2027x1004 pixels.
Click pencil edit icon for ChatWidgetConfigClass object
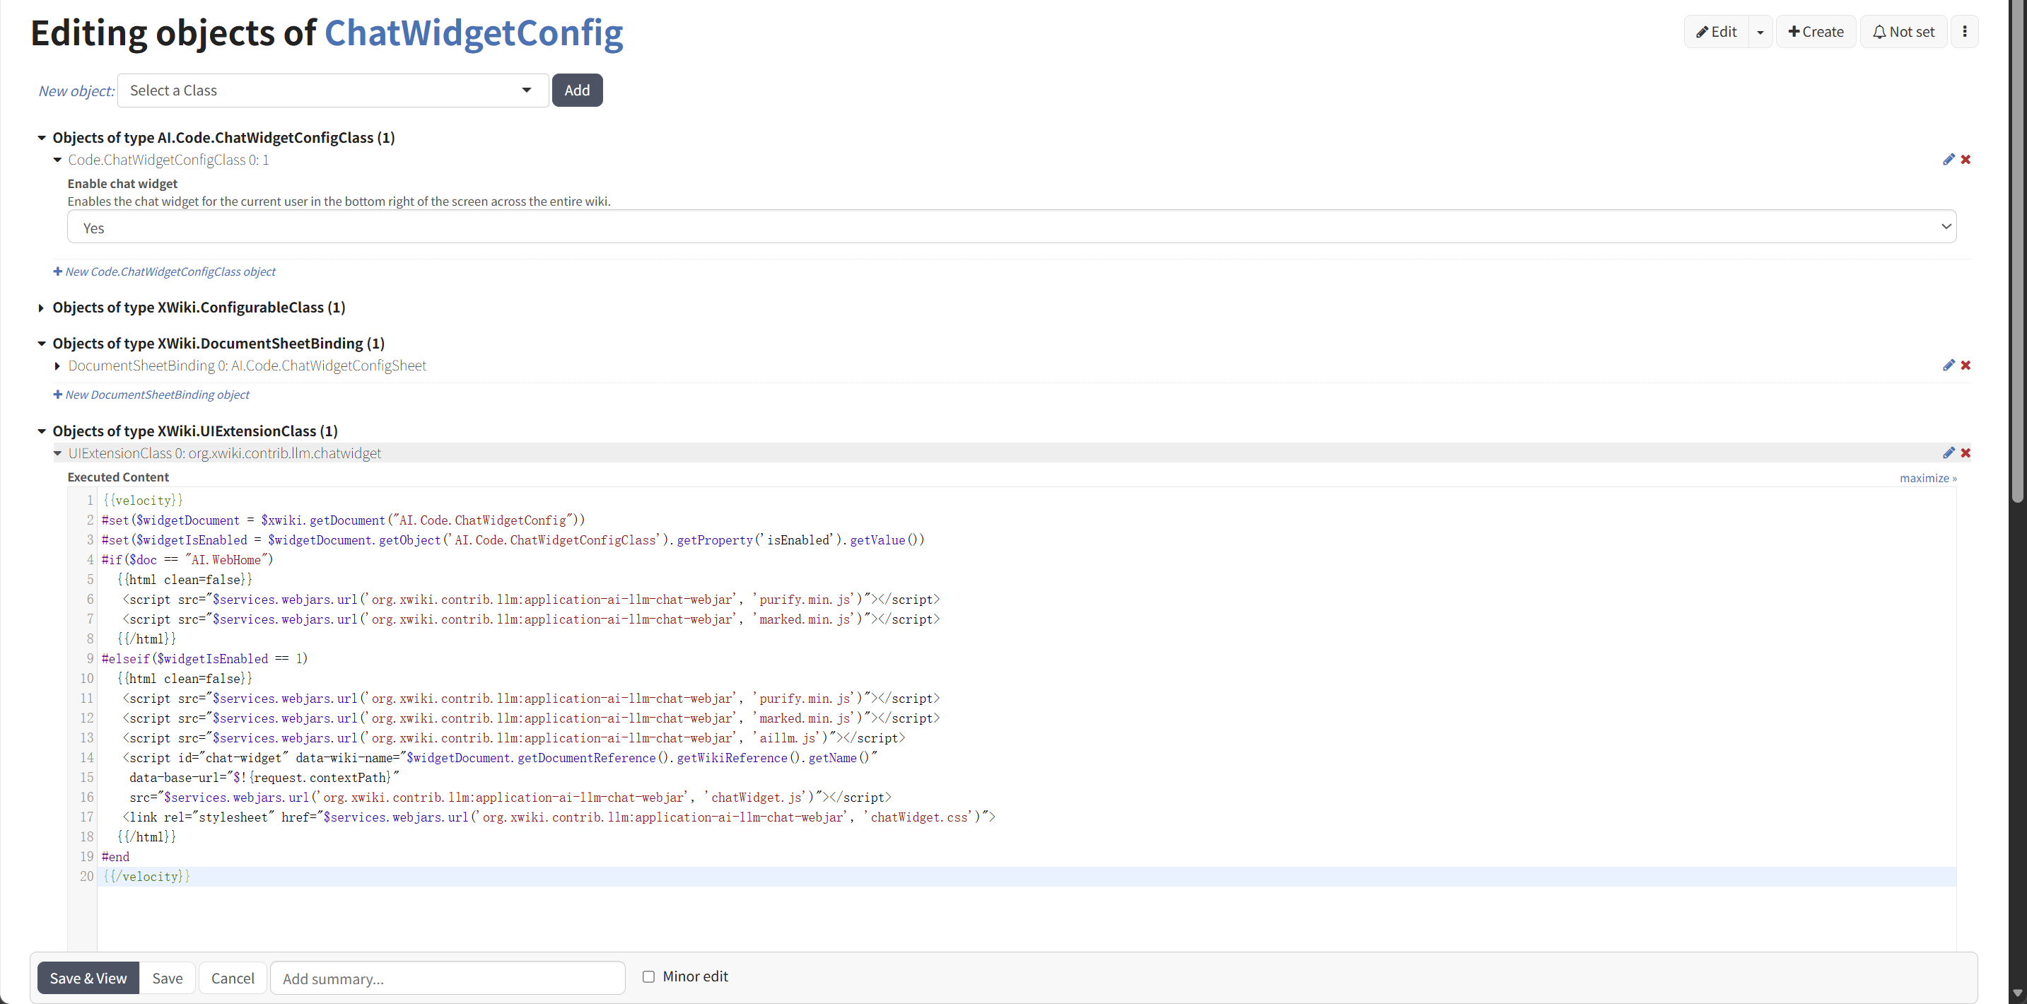1949,160
